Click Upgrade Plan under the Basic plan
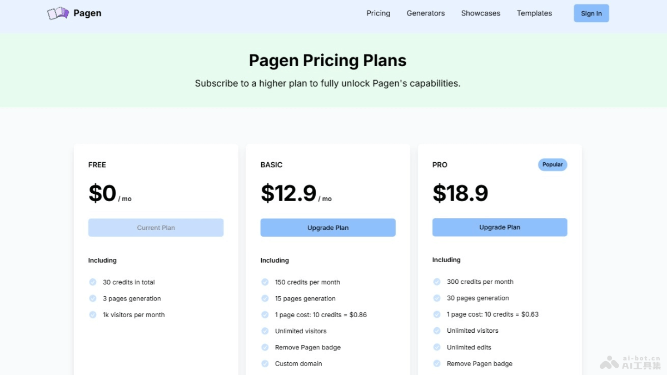The height and width of the screenshot is (375, 667). (327, 227)
